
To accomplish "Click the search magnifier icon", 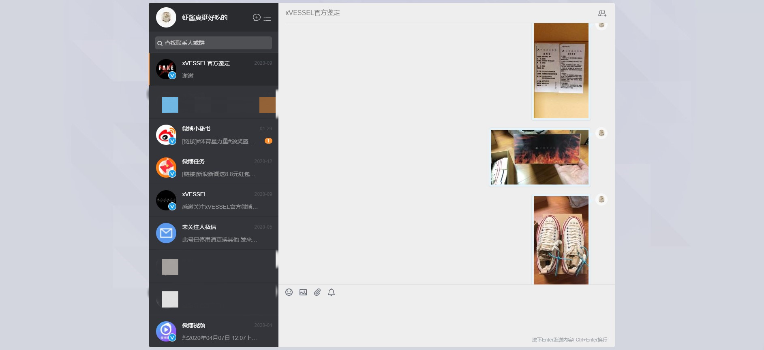I will (x=160, y=43).
